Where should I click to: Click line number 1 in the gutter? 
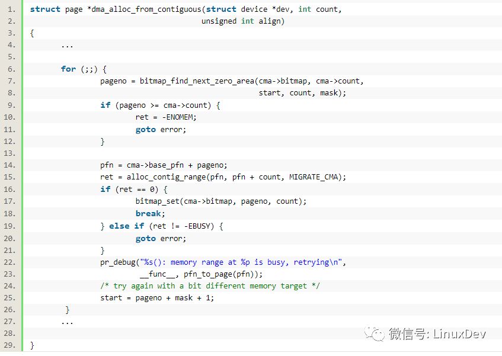[x=11, y=9]
